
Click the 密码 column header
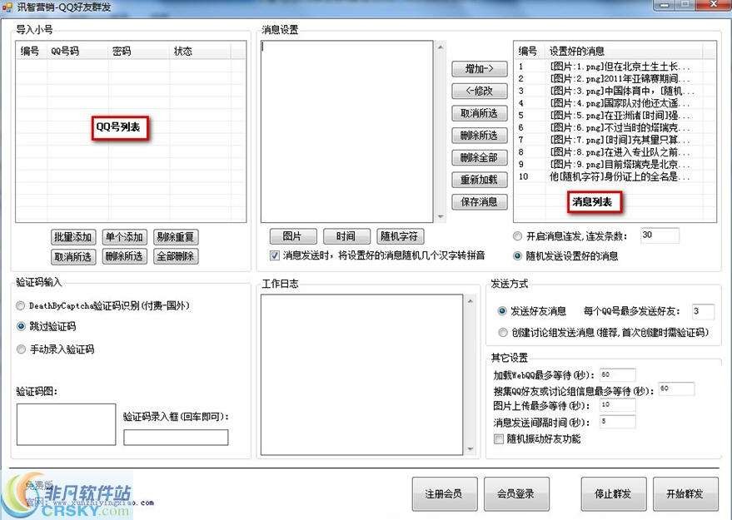139,51
